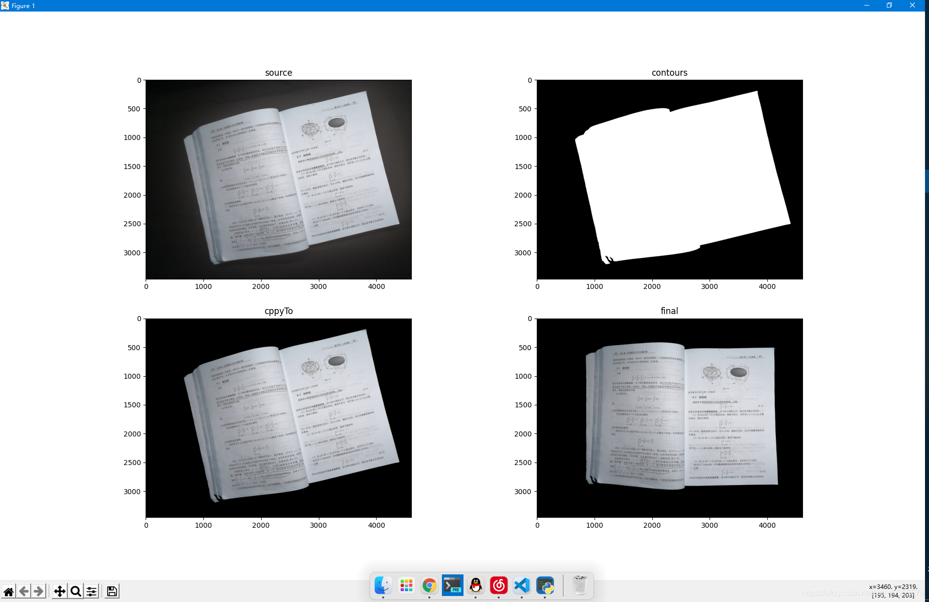This screenshot has width=929, height=602.
Task: Click the Figure 1 window title
Action: click(23, 6)
